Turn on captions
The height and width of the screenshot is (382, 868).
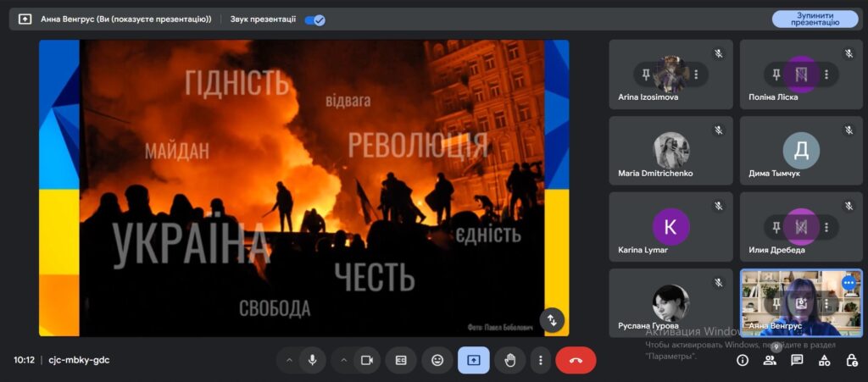401,361
